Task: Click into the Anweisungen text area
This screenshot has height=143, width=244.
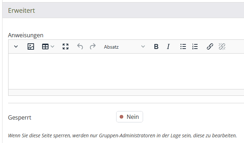Action: (126, 71)
